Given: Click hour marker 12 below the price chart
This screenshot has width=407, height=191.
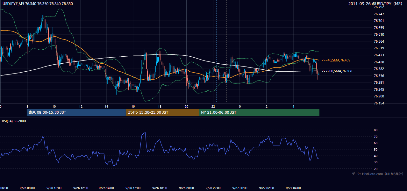Looking at the screenshot, I should pos(80,107).
